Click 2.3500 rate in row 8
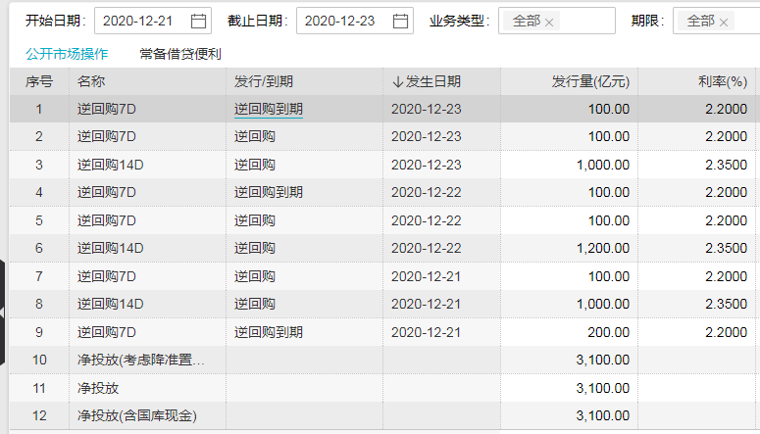The height and width of the screenshot is (434, 760). click(726, 304)
